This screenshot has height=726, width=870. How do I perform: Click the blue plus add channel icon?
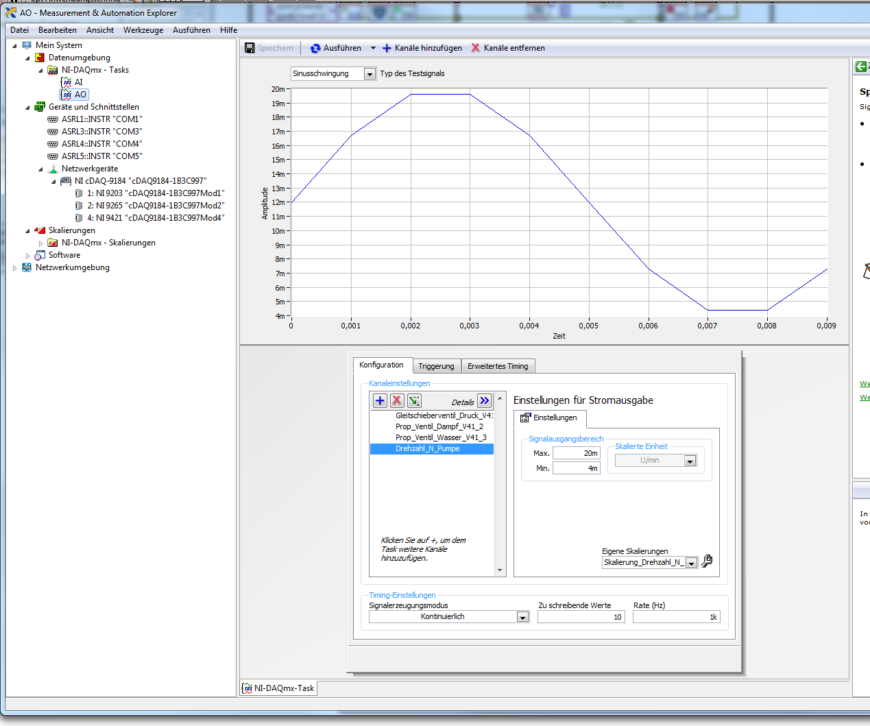380,401
